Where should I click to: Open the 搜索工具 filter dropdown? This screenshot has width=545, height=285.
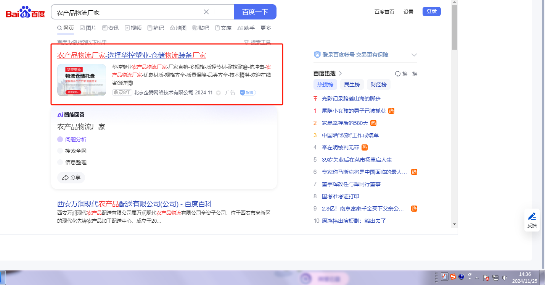click(257, 42)
